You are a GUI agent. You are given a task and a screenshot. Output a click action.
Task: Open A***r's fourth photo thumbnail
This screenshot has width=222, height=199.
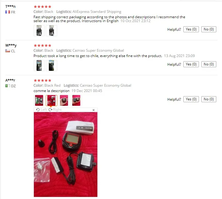tap(76, 100)
